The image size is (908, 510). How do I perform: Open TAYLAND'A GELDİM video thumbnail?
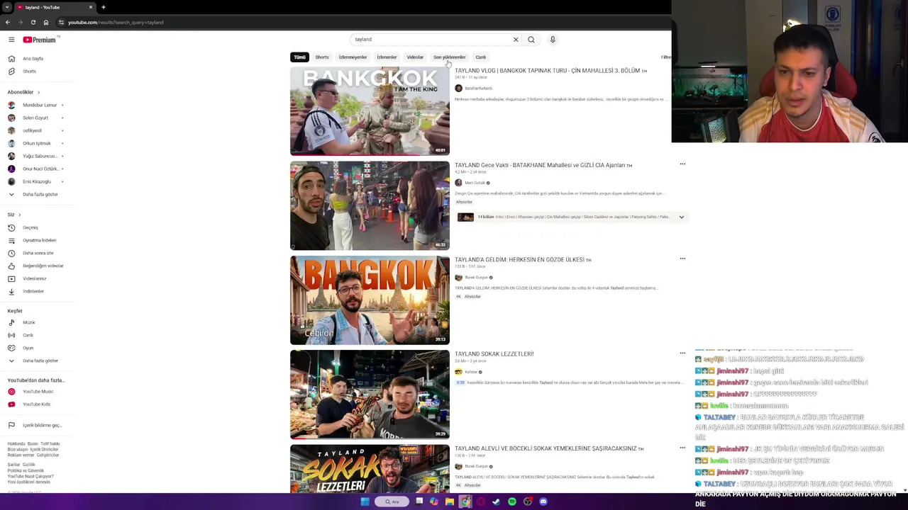[370, 300]
